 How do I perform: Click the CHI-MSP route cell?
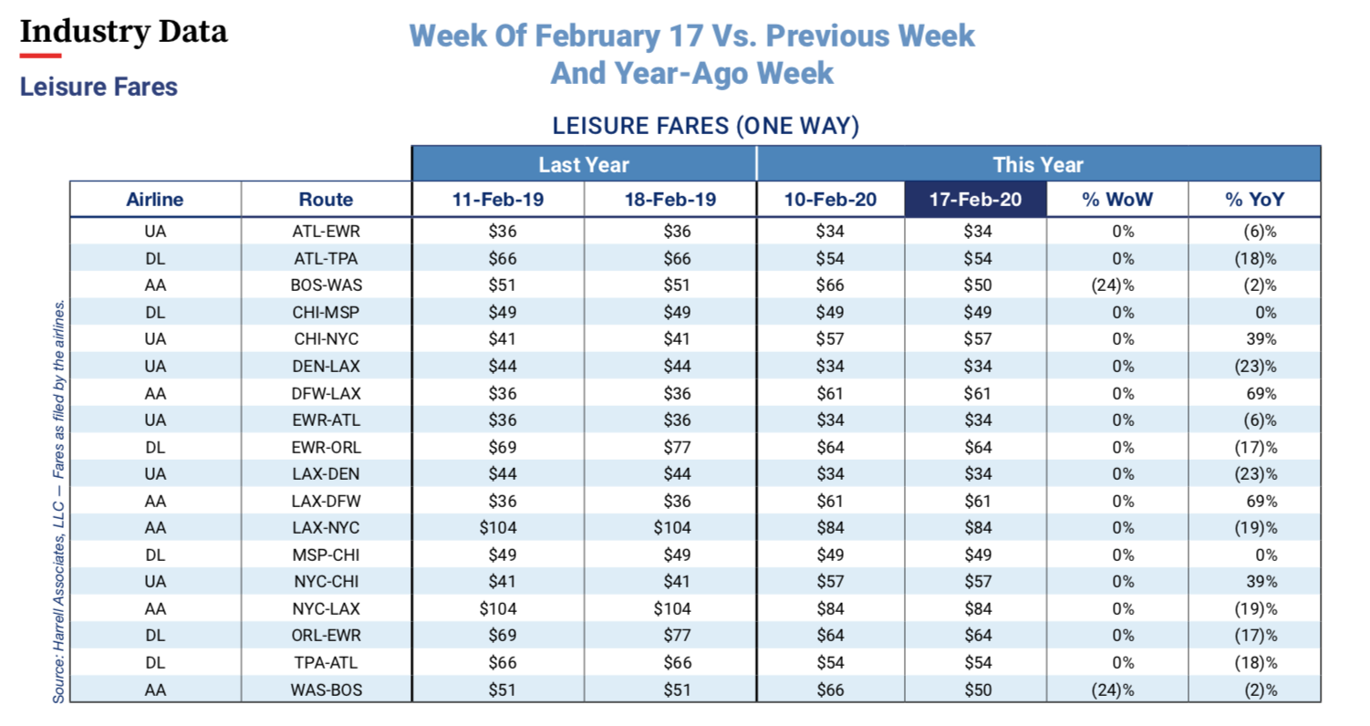pyautogui.click(x=326, y=312)
